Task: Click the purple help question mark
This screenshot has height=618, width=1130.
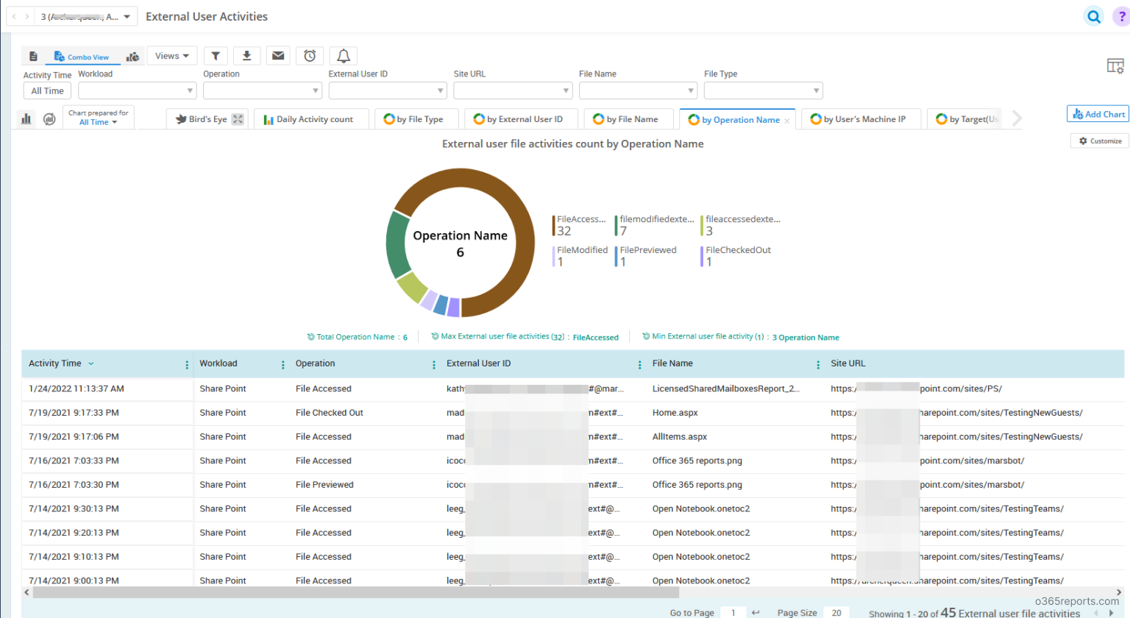Action: tap(1121, 16)
